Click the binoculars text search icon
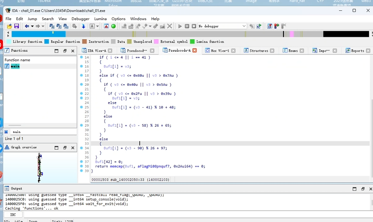Image resolution: width=373 pixels, height=222 pixels. (59, 26)
